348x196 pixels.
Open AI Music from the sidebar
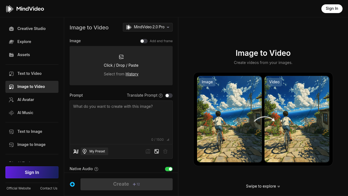point(25,113)
